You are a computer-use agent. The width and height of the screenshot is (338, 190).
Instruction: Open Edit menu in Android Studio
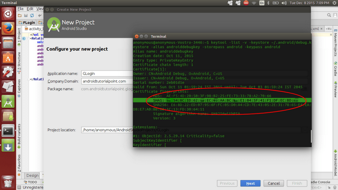click(x=30, y=9)
